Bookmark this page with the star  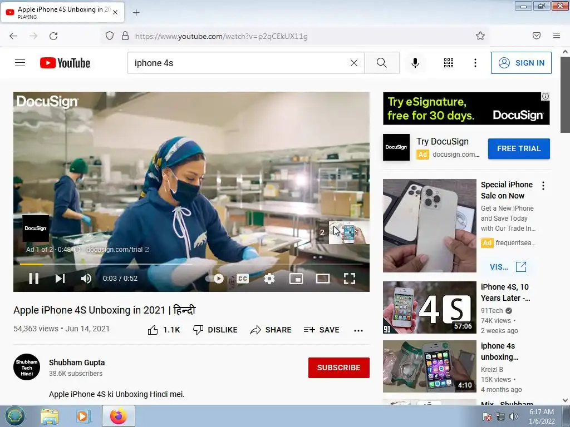(480, 36)
